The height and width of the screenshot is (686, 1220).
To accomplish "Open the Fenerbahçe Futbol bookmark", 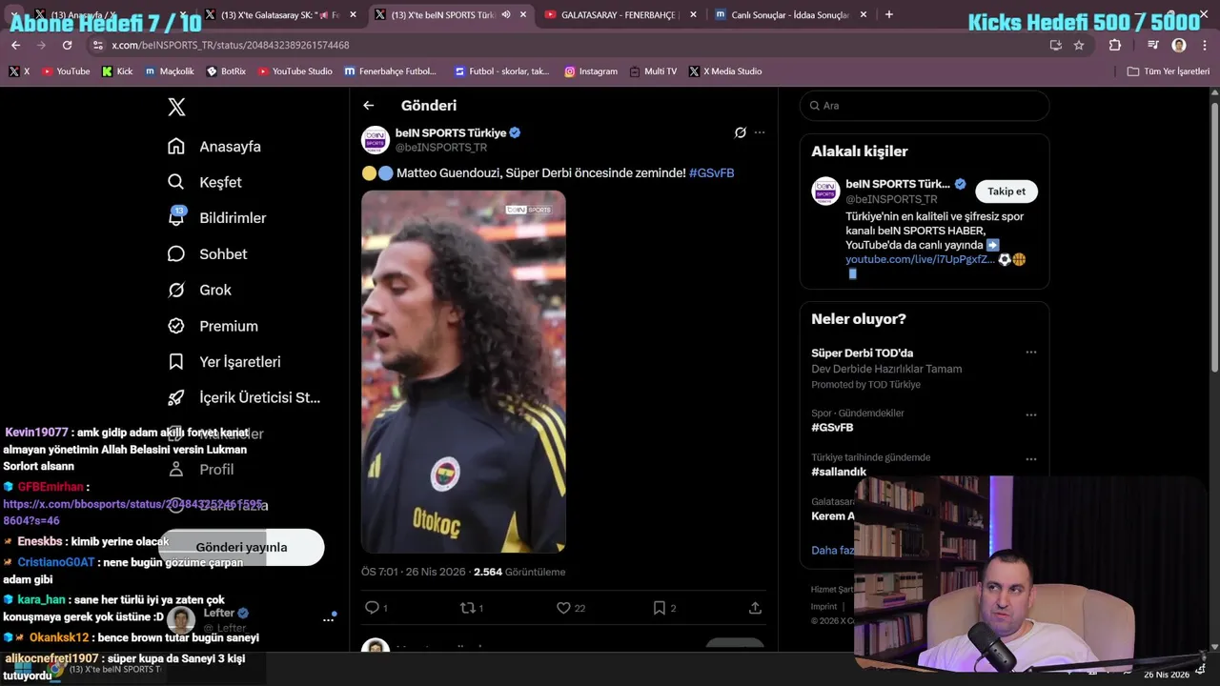I will [x=391, y=71].
